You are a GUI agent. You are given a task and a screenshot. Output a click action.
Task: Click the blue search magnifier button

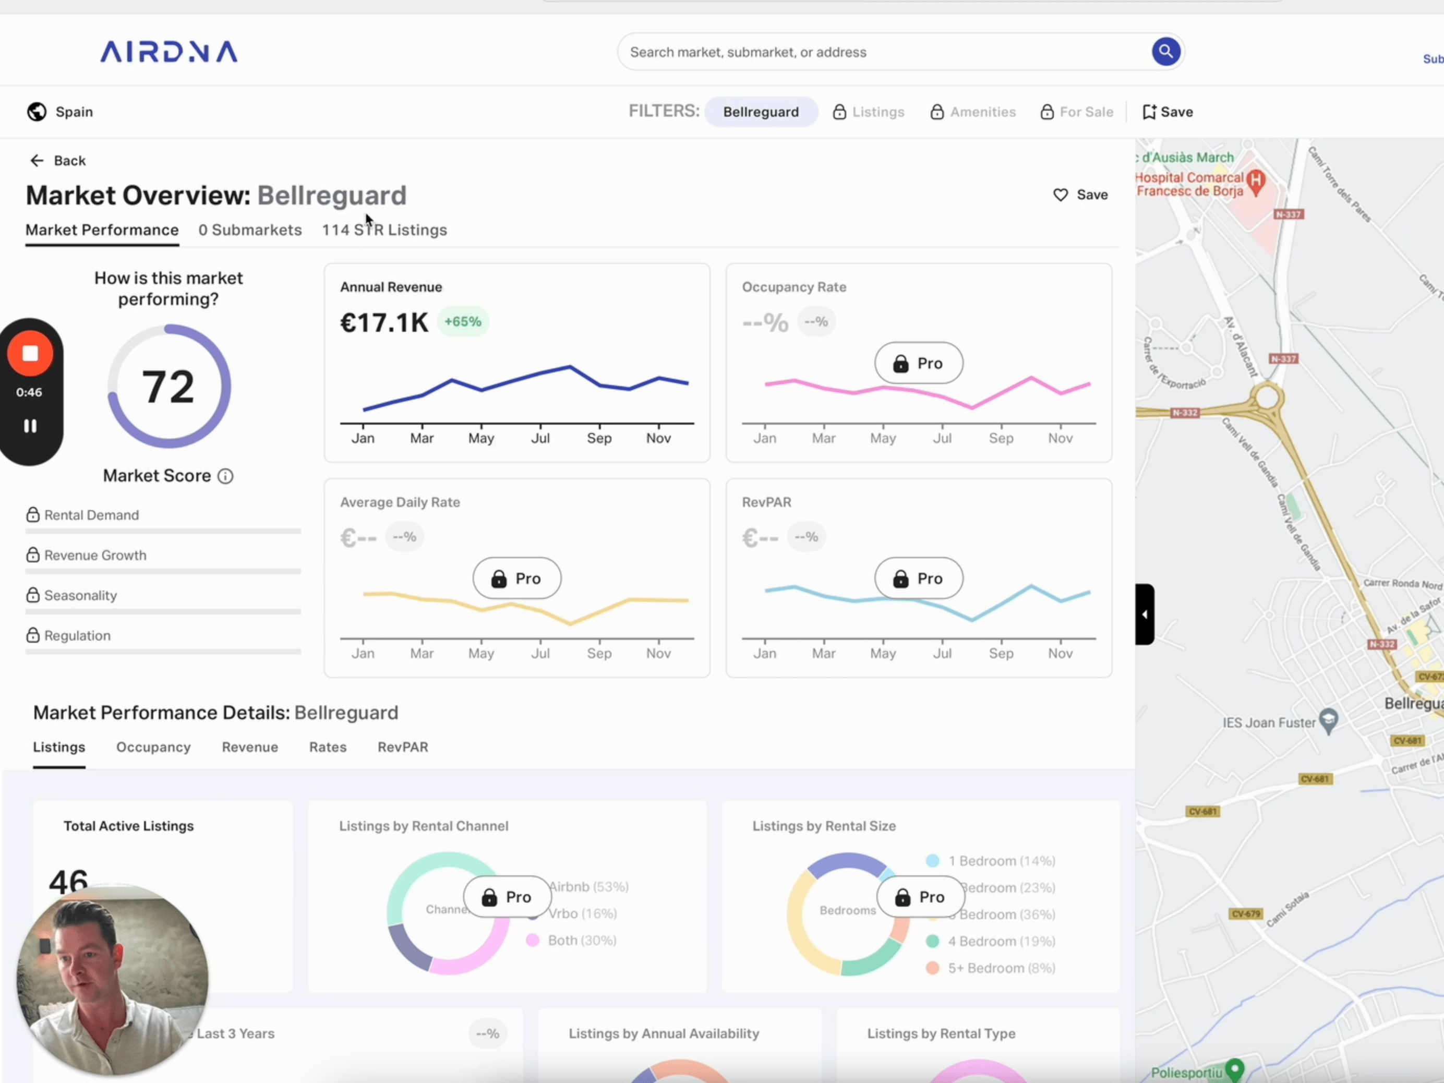1165,52
